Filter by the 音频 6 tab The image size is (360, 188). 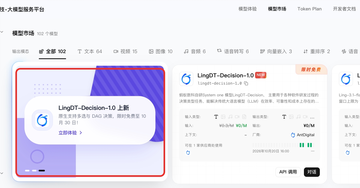[195, 52]
